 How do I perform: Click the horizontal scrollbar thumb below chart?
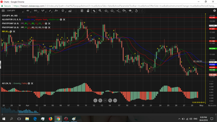point(29,114)
